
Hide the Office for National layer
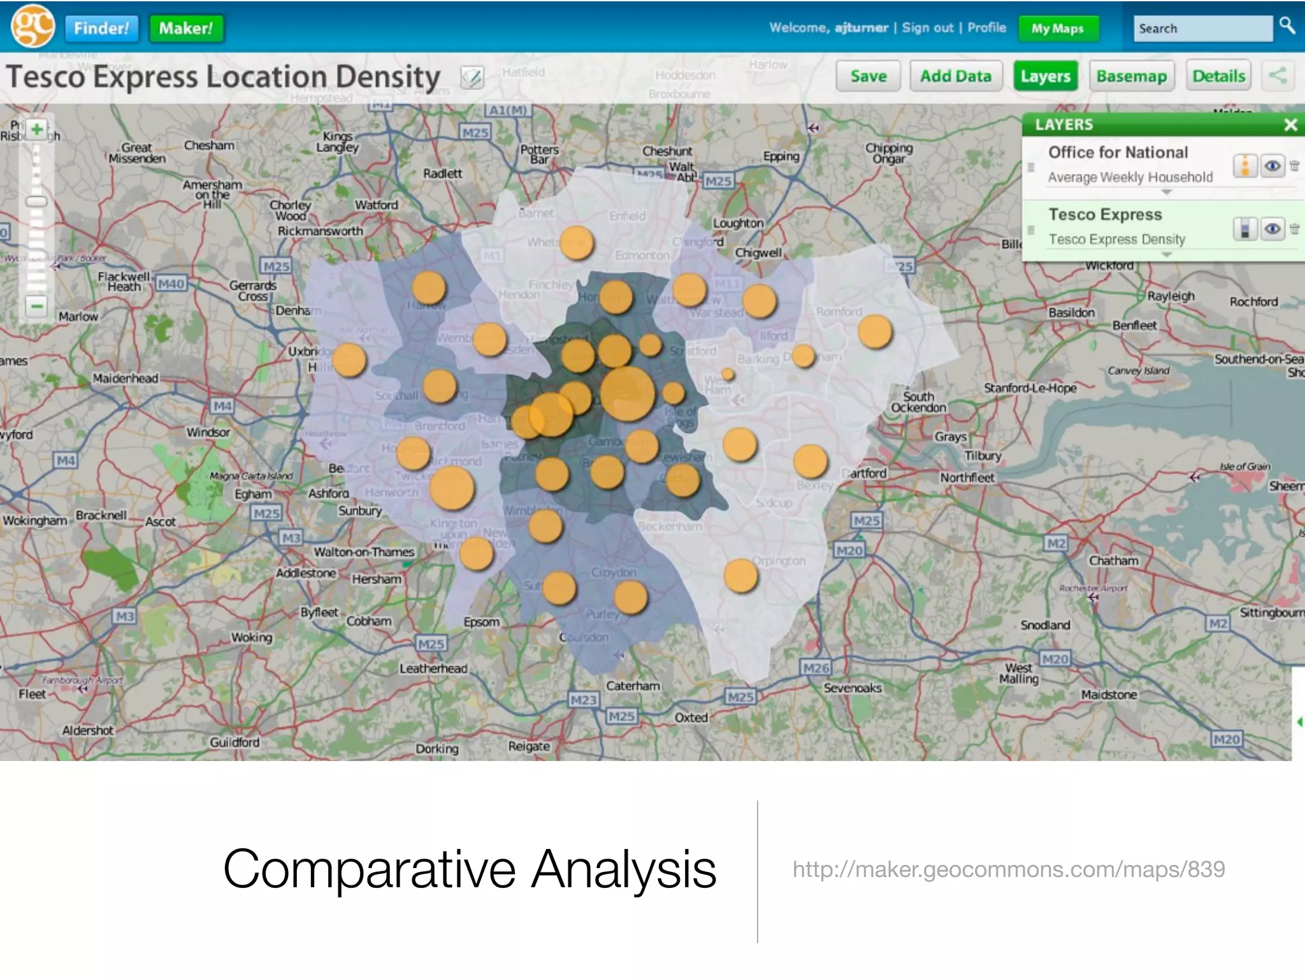pyautogui.click(x=1273, y=166)
